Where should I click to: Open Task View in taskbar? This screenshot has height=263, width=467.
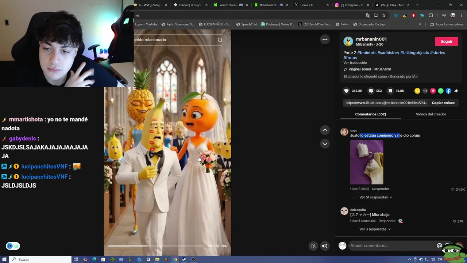point(76,259)
